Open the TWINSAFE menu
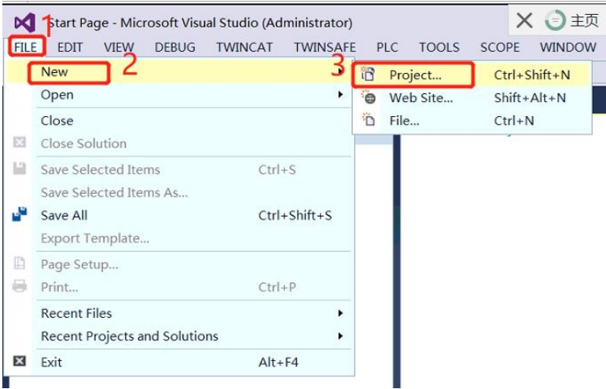The height and width of the screenshot is (389, 606). point(325,47)
